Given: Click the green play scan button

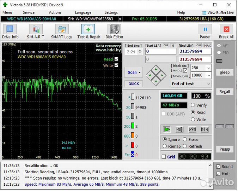Looking at the screenshot, I should click(167, 129).
